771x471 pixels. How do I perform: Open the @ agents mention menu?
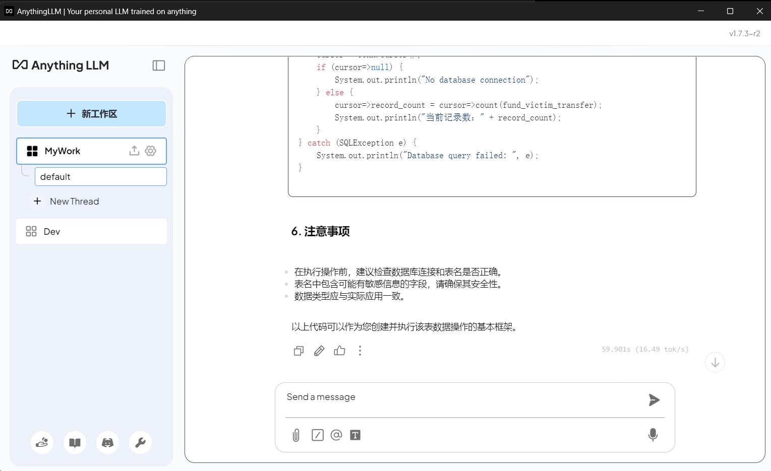tap(336, 435)
